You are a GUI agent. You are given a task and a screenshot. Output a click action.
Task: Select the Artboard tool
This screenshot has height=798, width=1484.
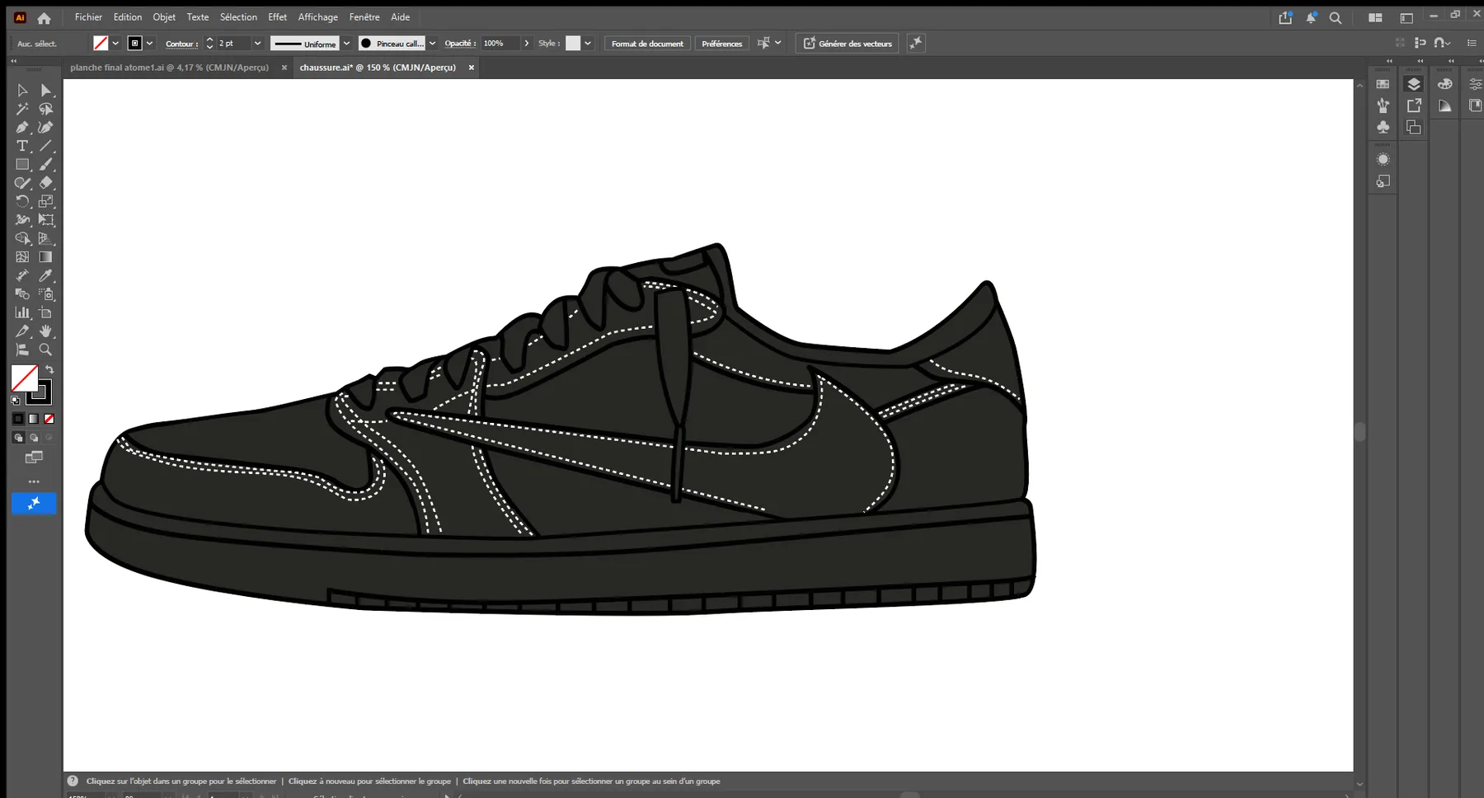(x=46, y=313)
